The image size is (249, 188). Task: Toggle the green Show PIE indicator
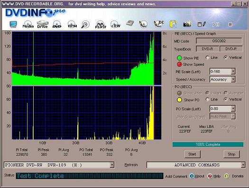point(179,58)
